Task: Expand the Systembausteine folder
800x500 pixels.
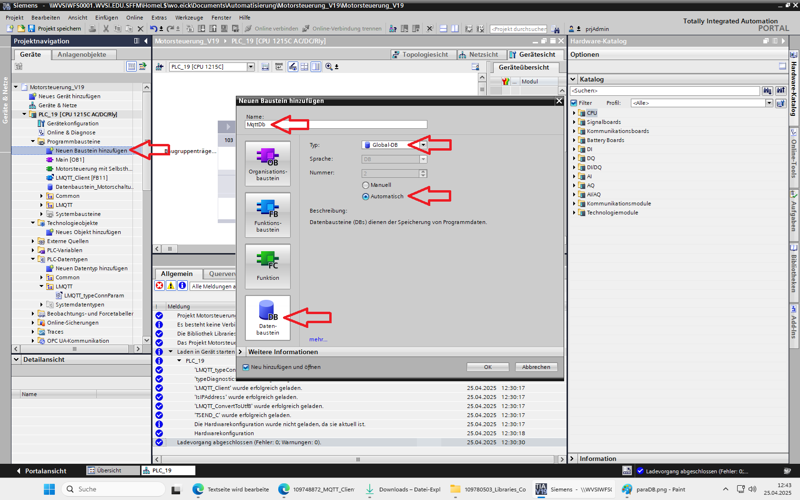Action: tap(41, 214)
